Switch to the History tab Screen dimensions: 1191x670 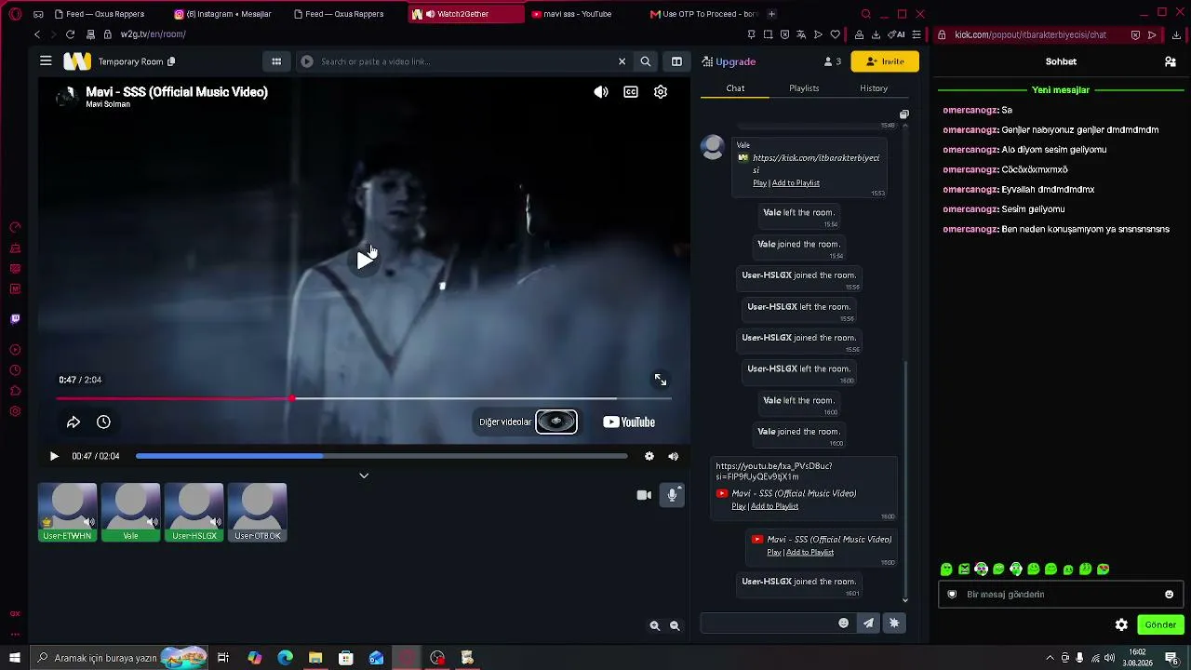point(874,88)
